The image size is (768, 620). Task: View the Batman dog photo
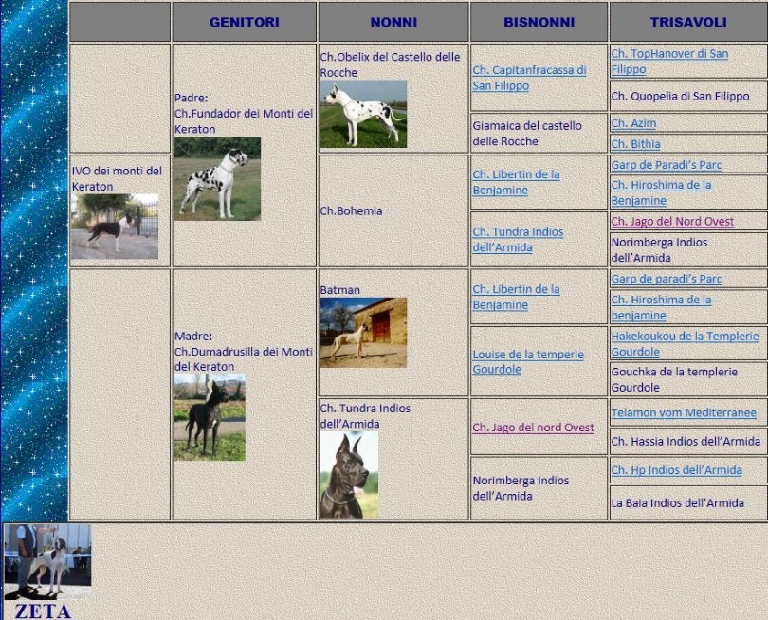tap(363, 333)
